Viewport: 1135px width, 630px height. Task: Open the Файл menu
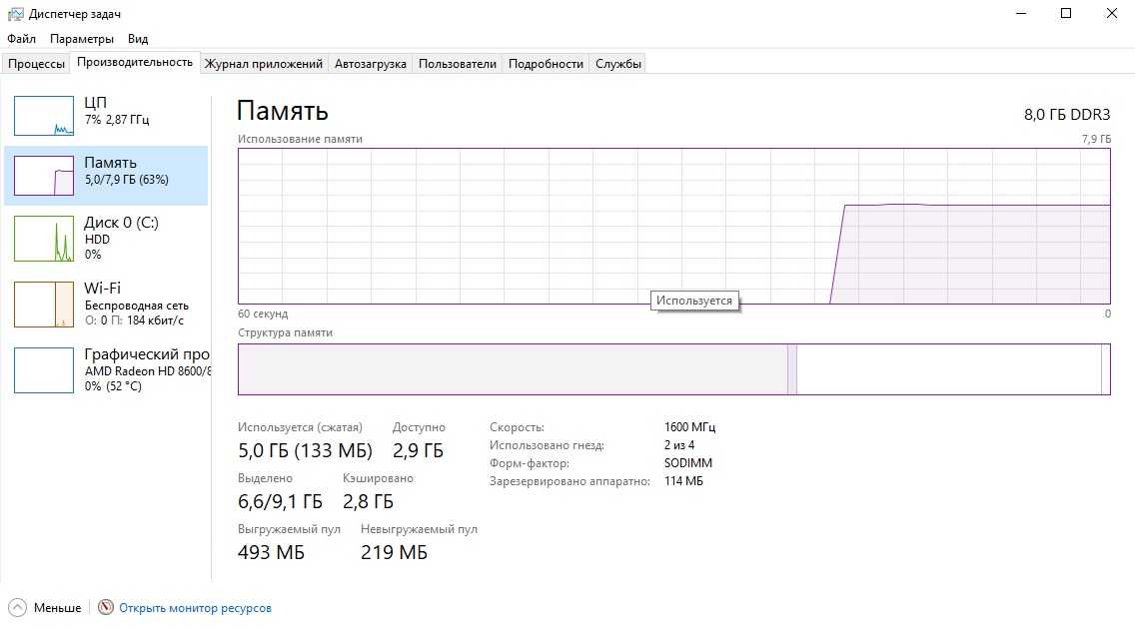pyautogui.click(x=21, y=39)
